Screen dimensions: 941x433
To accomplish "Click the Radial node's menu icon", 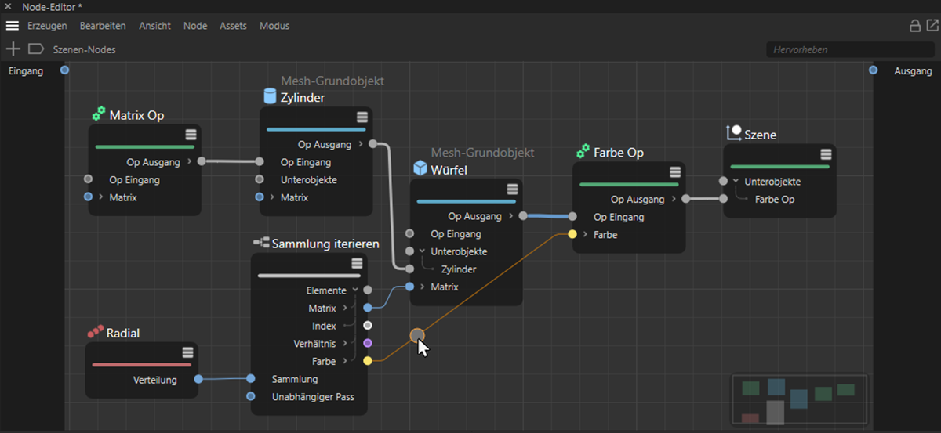I will tap(187, 352).
